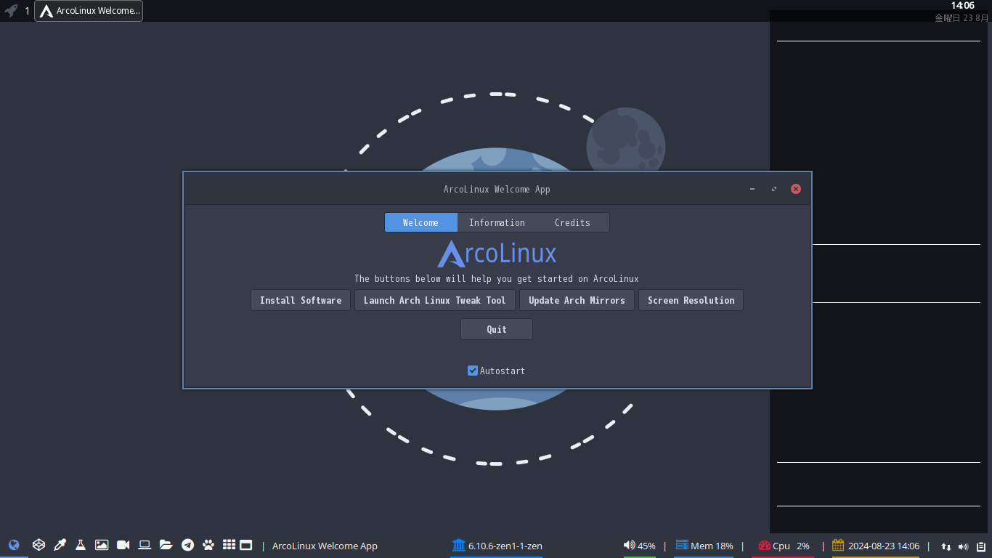992x558 pixels.
Task: Open the clipboard tray icon
Action: click(980, 546)
